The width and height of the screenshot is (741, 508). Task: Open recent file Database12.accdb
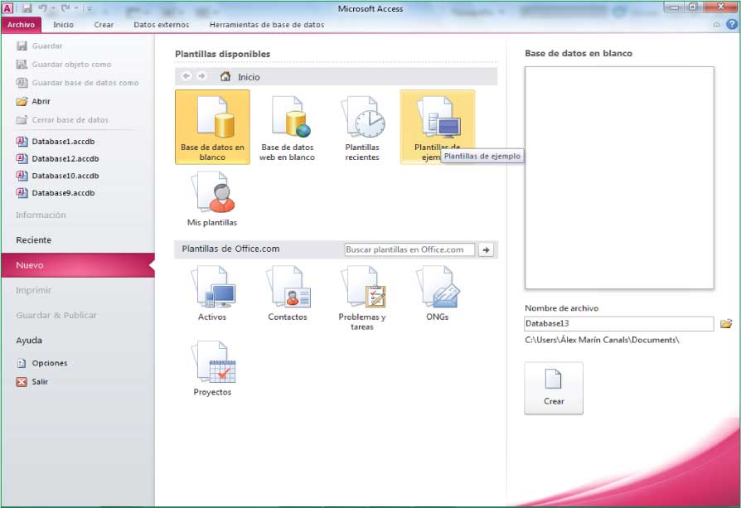(x=58, y=158)
